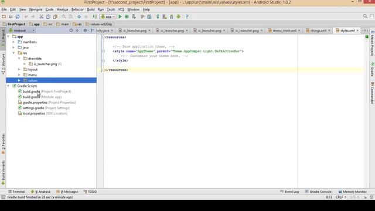Toggle tool window buttons in status bar corner
The image size is (375, 211).
pos(3,197)
